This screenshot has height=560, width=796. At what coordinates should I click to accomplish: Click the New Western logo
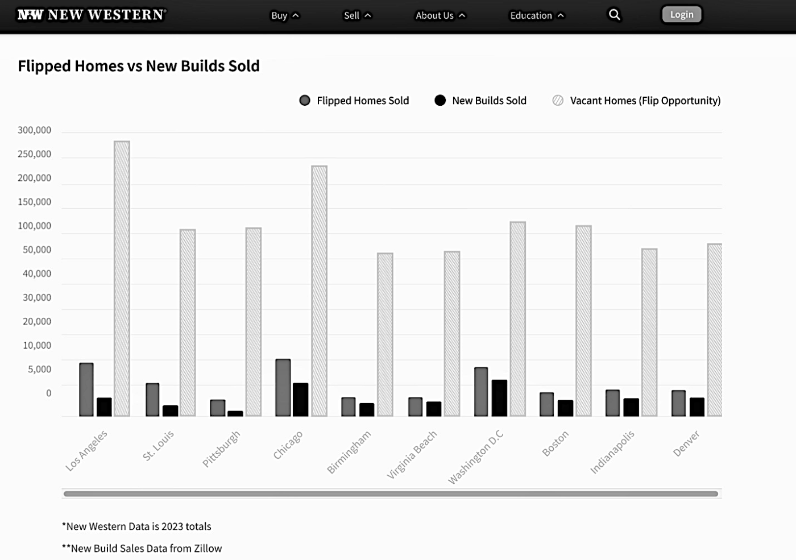92,15
